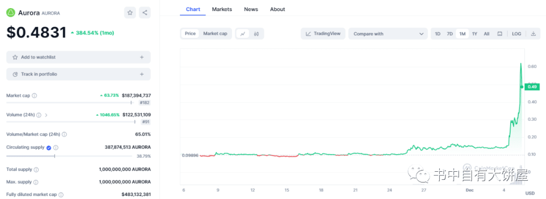Click Volume rank bar
Image resolution: width=546 pixels, height=199 pixels.
[71, 122]
